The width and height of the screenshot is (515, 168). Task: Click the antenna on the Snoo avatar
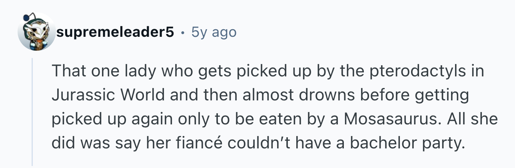click(x=27, y=17)
